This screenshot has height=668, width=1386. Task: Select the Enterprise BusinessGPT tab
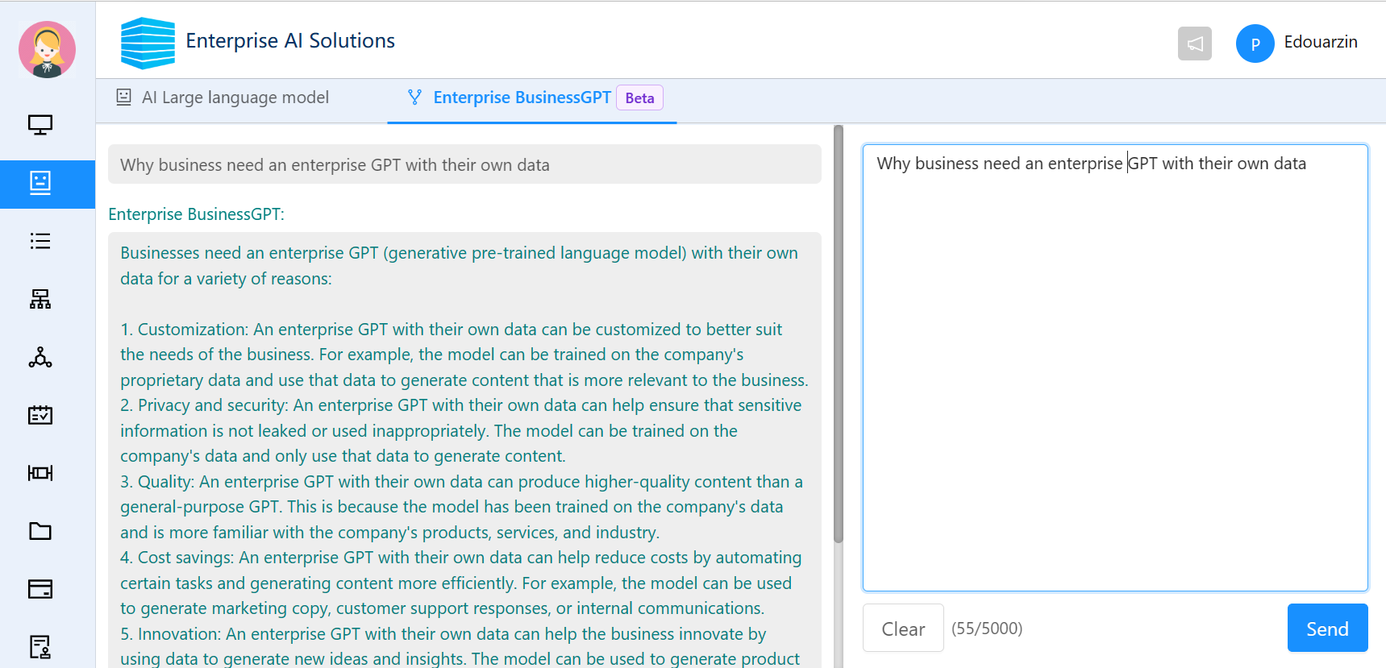point(522,98)
